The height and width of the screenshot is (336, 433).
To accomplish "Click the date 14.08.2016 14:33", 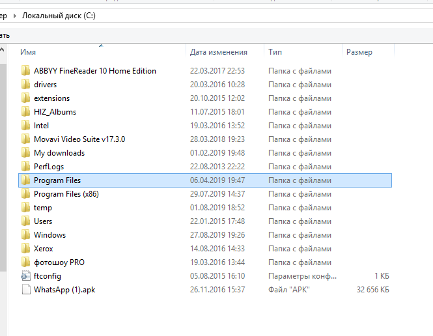I will [x=217, y=249].
